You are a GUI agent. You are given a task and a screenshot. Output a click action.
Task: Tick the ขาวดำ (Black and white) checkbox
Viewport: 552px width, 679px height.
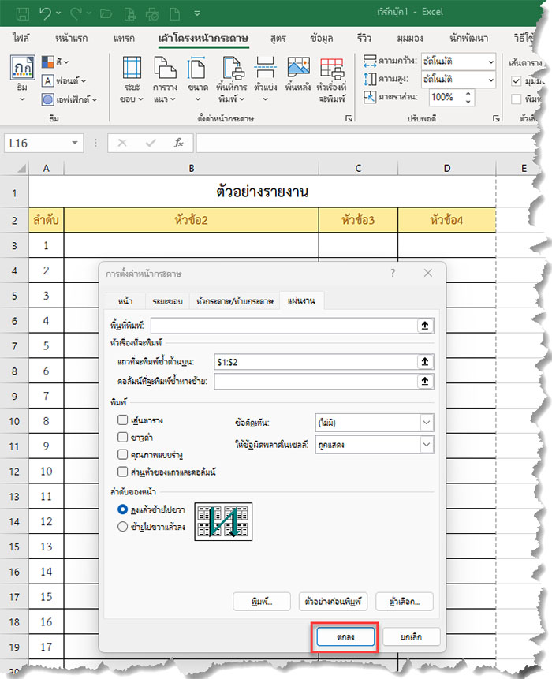tap(122, 436)
